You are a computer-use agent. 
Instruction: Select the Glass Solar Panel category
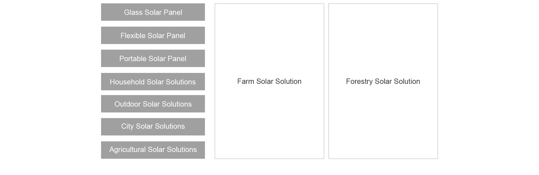tap(153, 12)
